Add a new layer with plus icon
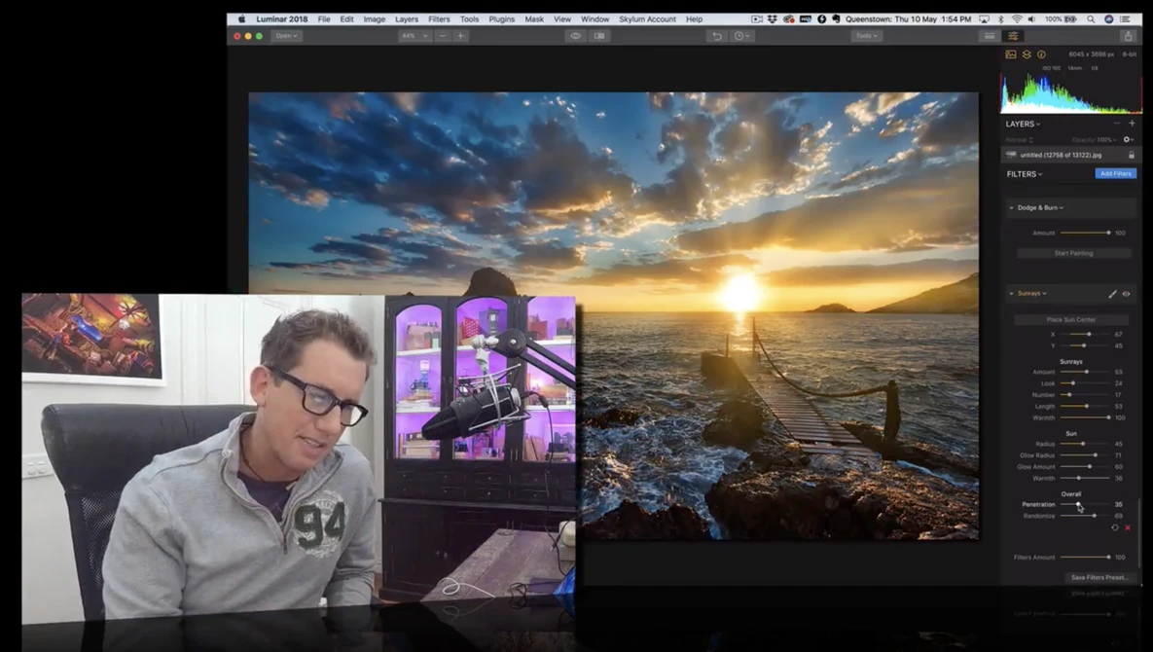 click(1132, 124)
